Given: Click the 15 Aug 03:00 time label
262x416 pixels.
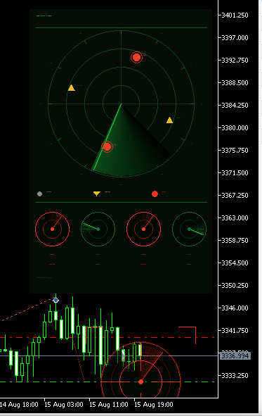Looking at the screenshot, I should click(x=64, y=405).
